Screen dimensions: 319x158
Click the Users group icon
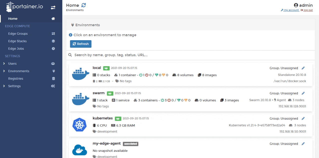(x=53, y=63)
